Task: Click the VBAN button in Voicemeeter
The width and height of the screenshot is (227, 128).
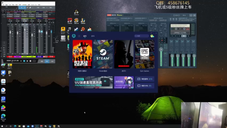Action: (x=176, y=15)
